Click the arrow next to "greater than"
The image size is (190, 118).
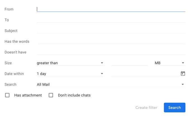tap(102, 63)
